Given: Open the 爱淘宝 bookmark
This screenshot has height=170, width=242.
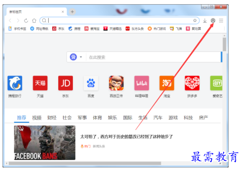Looking at the screenshot, I should 92,29.
